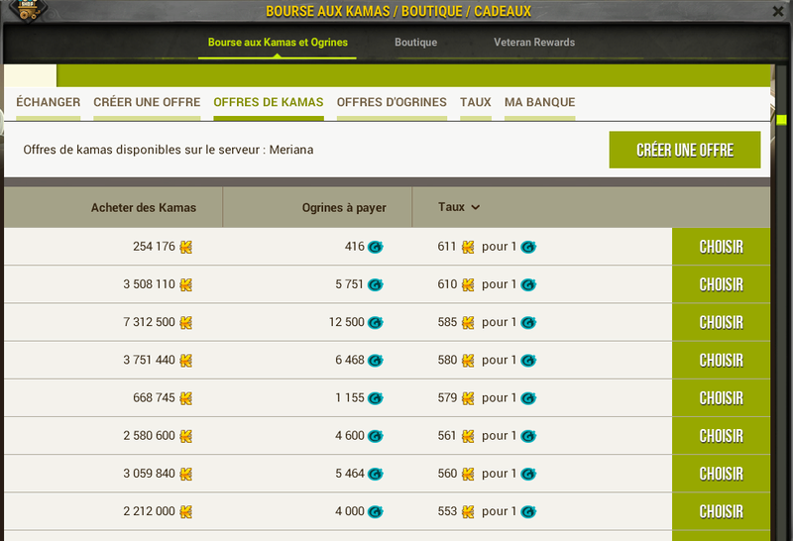Close the Bourse aux Kamas window
The height and width of the screenshot is (541, 793).
coord(778,11)
